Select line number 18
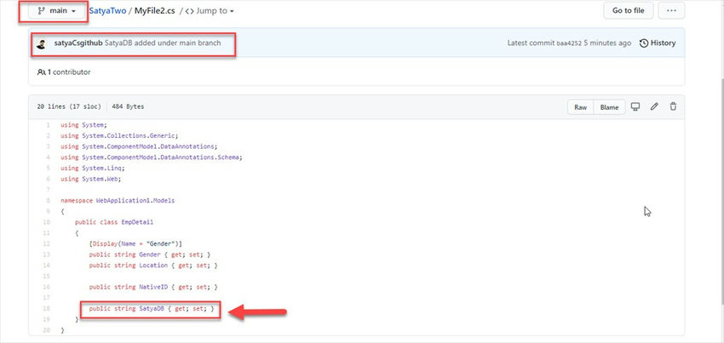Screen dimensions: 724x343 tap(47, 308)
